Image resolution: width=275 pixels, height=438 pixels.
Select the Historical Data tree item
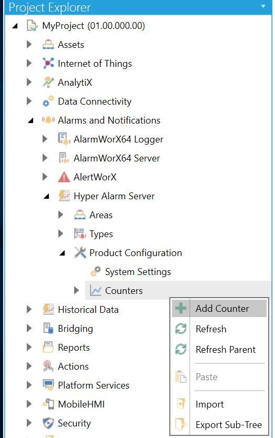88,310
